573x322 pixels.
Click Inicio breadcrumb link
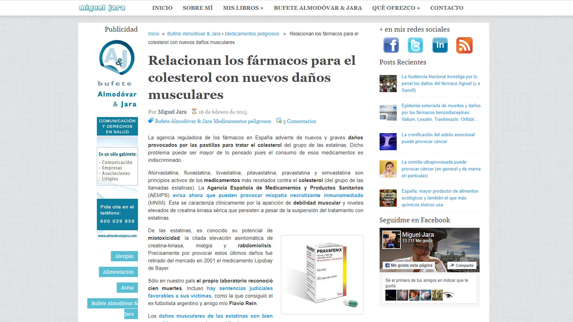[x=154, y=34]
